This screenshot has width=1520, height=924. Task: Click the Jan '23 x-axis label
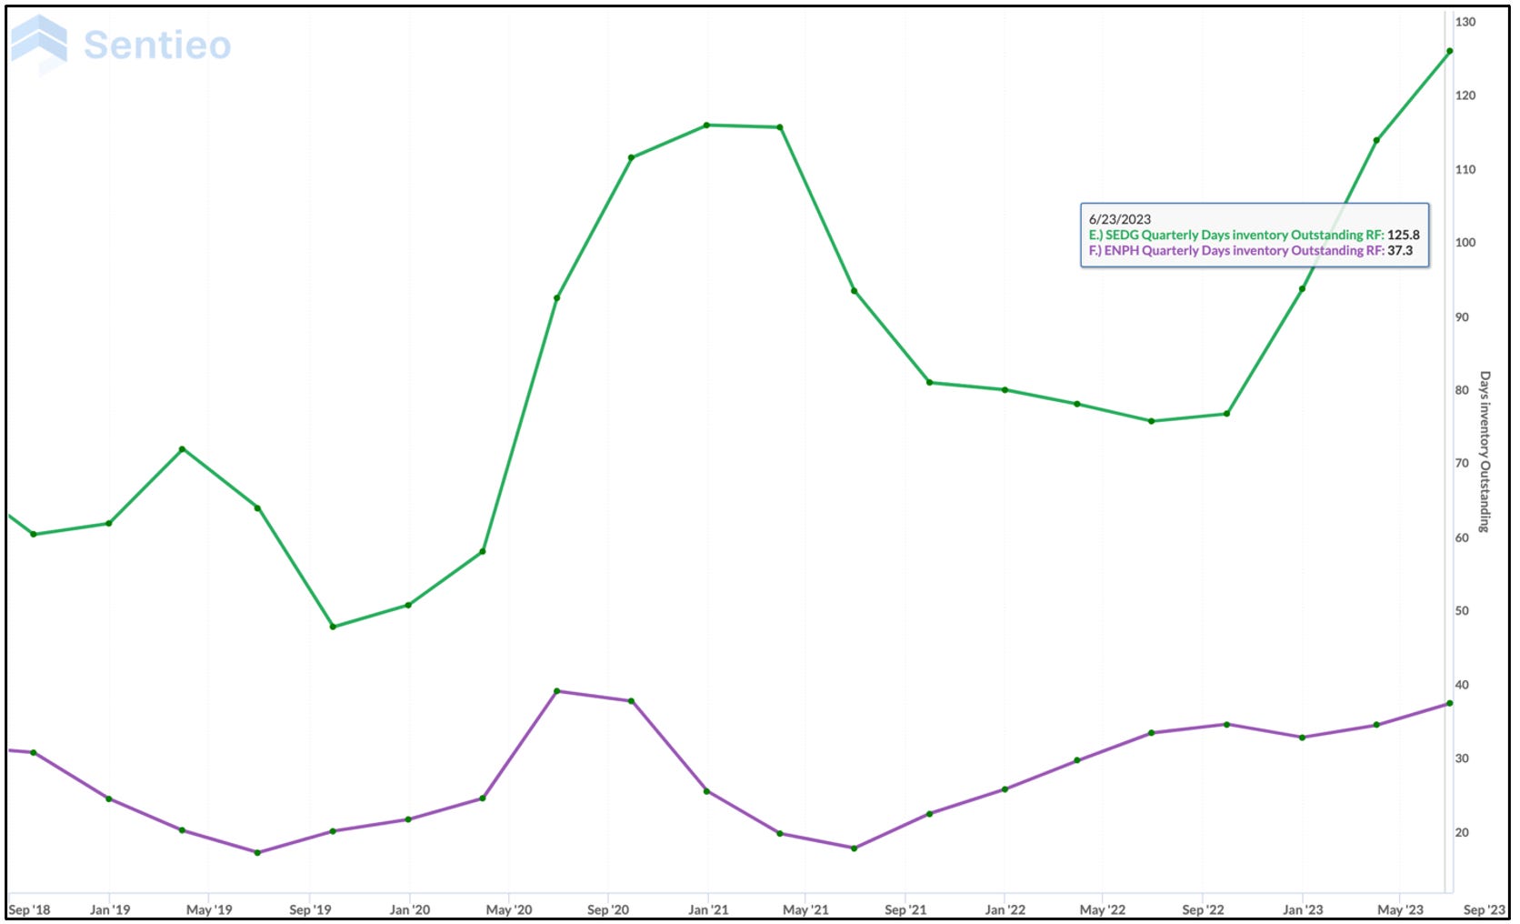(x=1303, y=909)
